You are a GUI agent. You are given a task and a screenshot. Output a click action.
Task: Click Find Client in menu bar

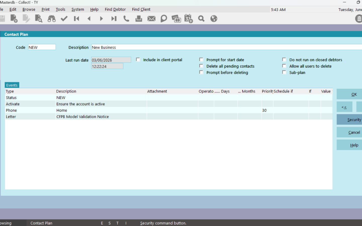pos(141,9)
